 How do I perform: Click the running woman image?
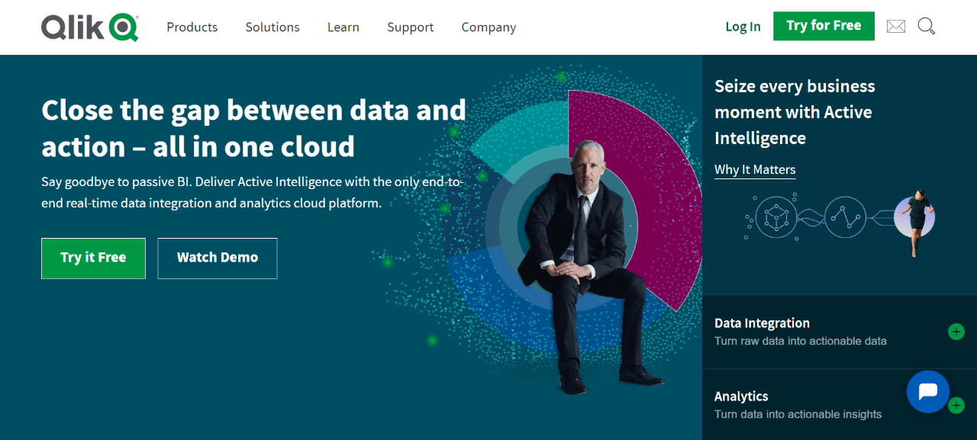point(916,218)
